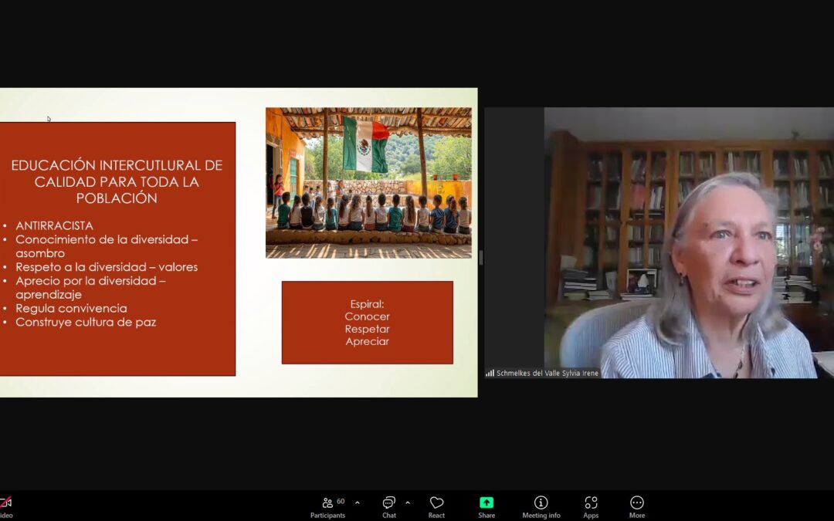Toggle the camera video on
Viewport: 834px width, 521px height.
[x=8, y=502]
